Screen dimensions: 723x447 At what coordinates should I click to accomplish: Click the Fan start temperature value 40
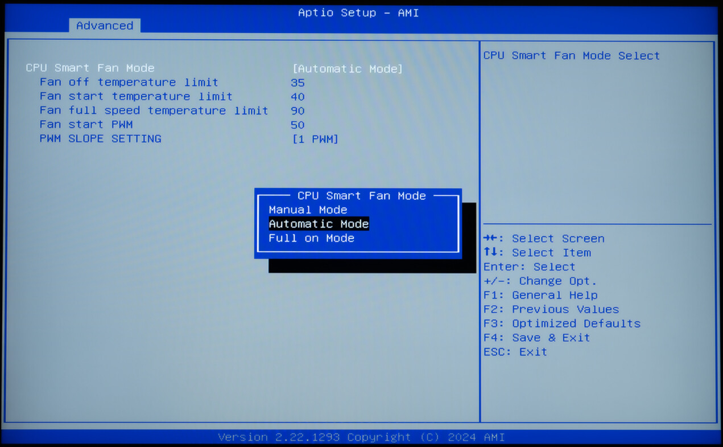[x=298, y=97]
